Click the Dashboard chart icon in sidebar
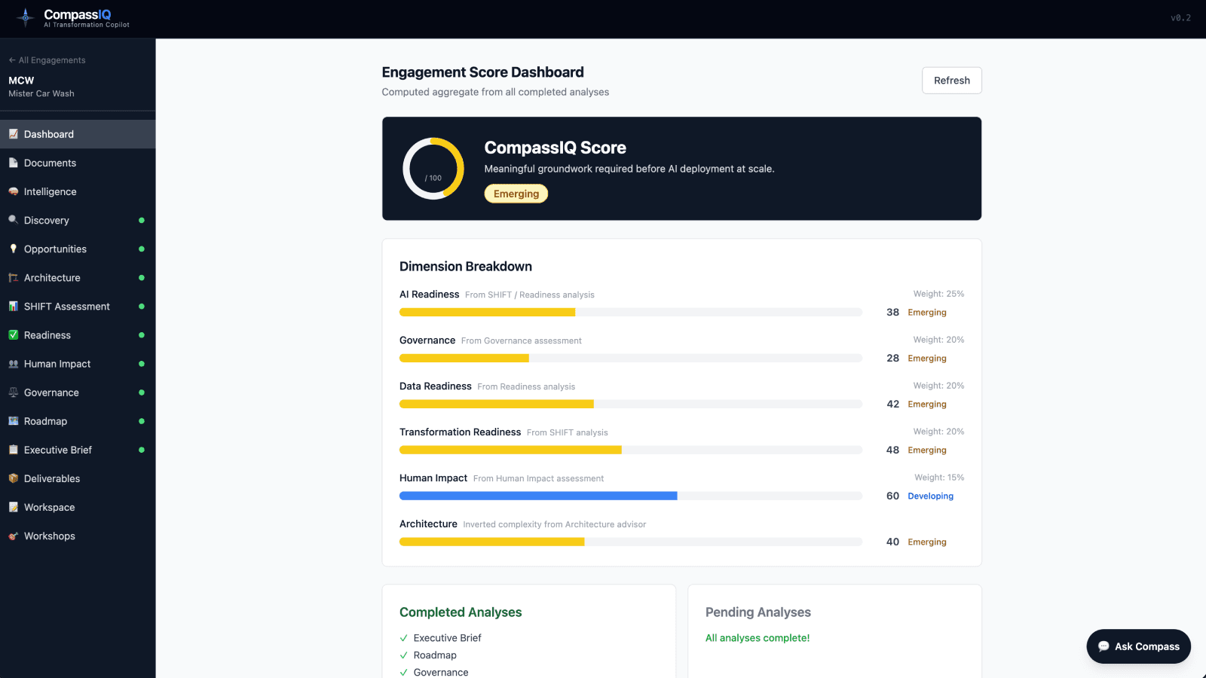 click(x=13, y=134)
